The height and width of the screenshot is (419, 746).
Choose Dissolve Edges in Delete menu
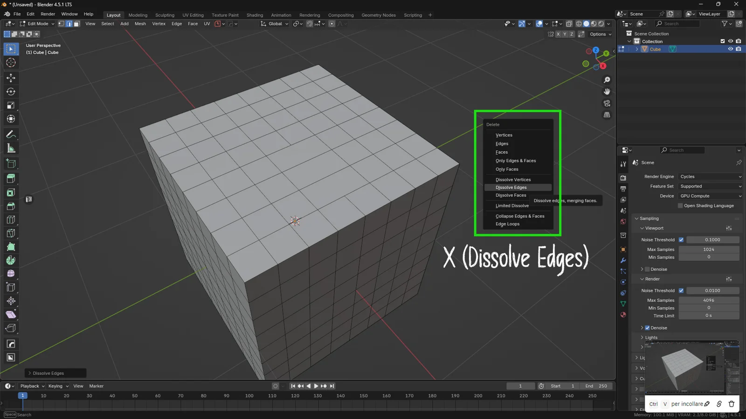[518, 188]
